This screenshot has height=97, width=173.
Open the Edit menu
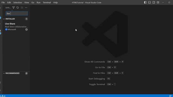click(9, 2)
